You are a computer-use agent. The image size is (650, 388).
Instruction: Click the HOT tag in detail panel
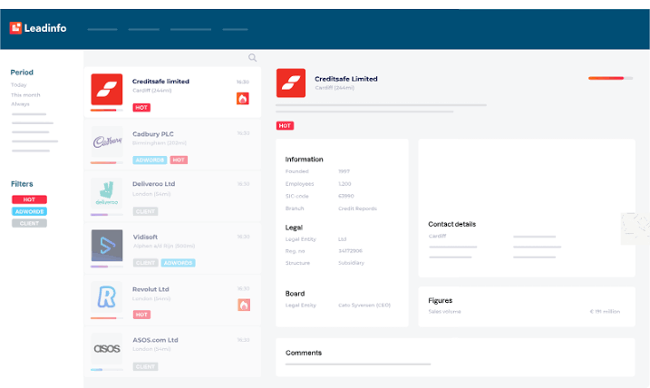285,126
